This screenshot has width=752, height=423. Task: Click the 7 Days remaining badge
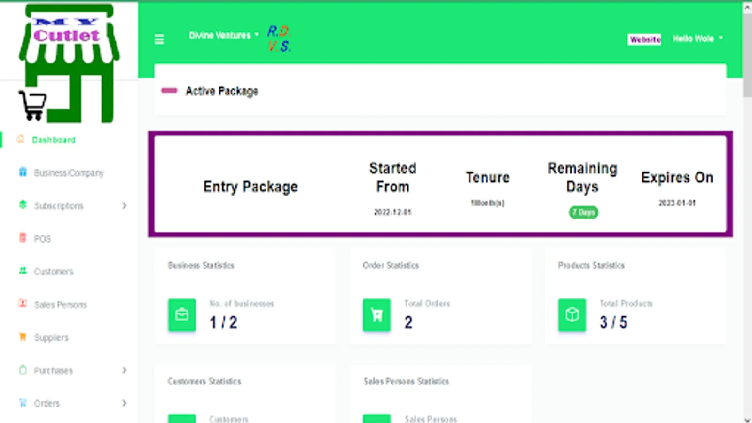(583, 212)
